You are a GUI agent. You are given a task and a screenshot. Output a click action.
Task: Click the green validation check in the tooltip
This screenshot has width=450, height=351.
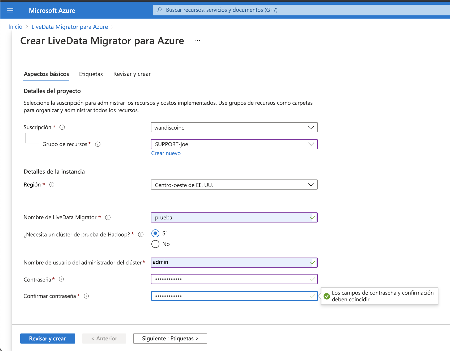(327, 296)
